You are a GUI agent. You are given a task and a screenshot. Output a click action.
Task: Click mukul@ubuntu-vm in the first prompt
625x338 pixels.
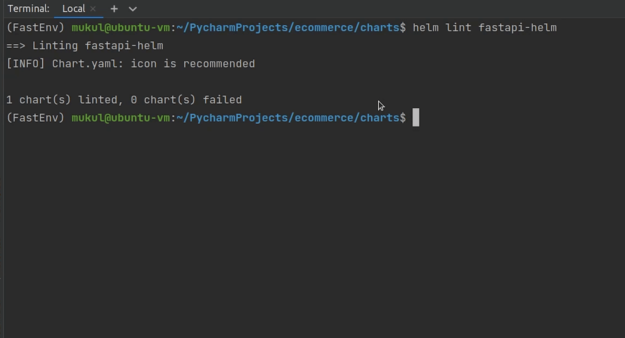121,28
